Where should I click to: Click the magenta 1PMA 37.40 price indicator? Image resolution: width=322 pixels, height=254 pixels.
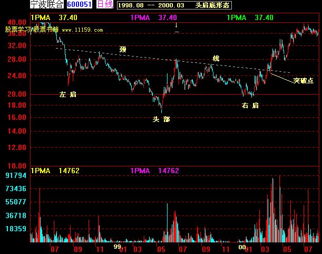coord(153,18)
